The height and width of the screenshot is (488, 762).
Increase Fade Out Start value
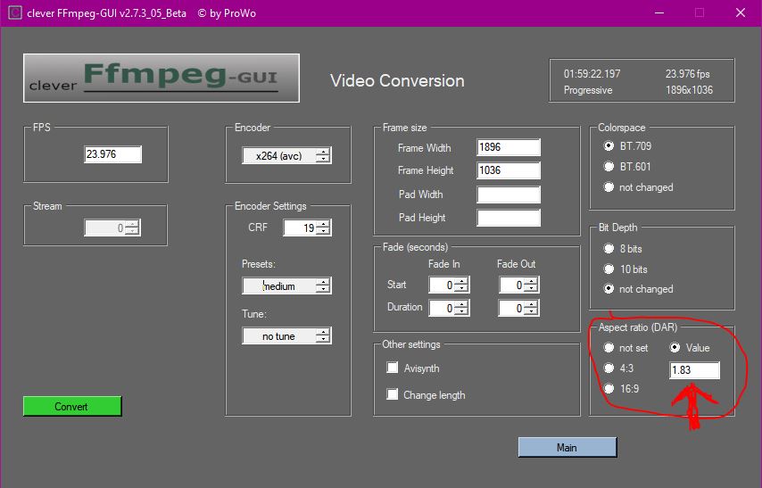coord(531,281)
